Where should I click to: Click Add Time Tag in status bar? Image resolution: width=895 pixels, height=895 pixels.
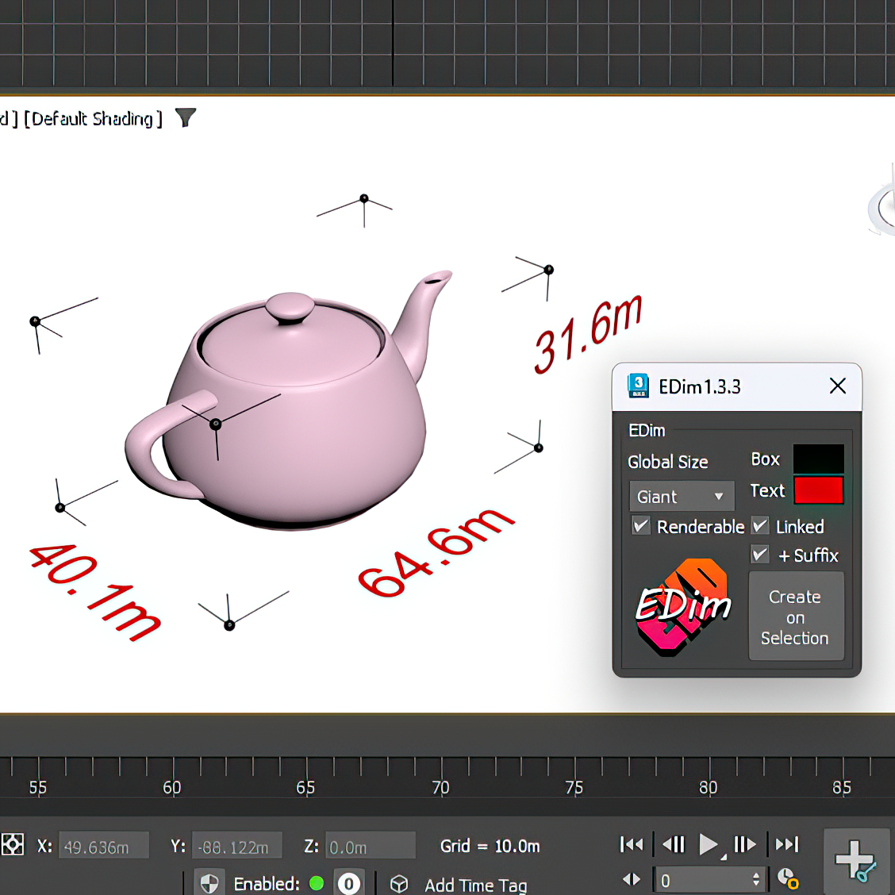coord(475,885)
